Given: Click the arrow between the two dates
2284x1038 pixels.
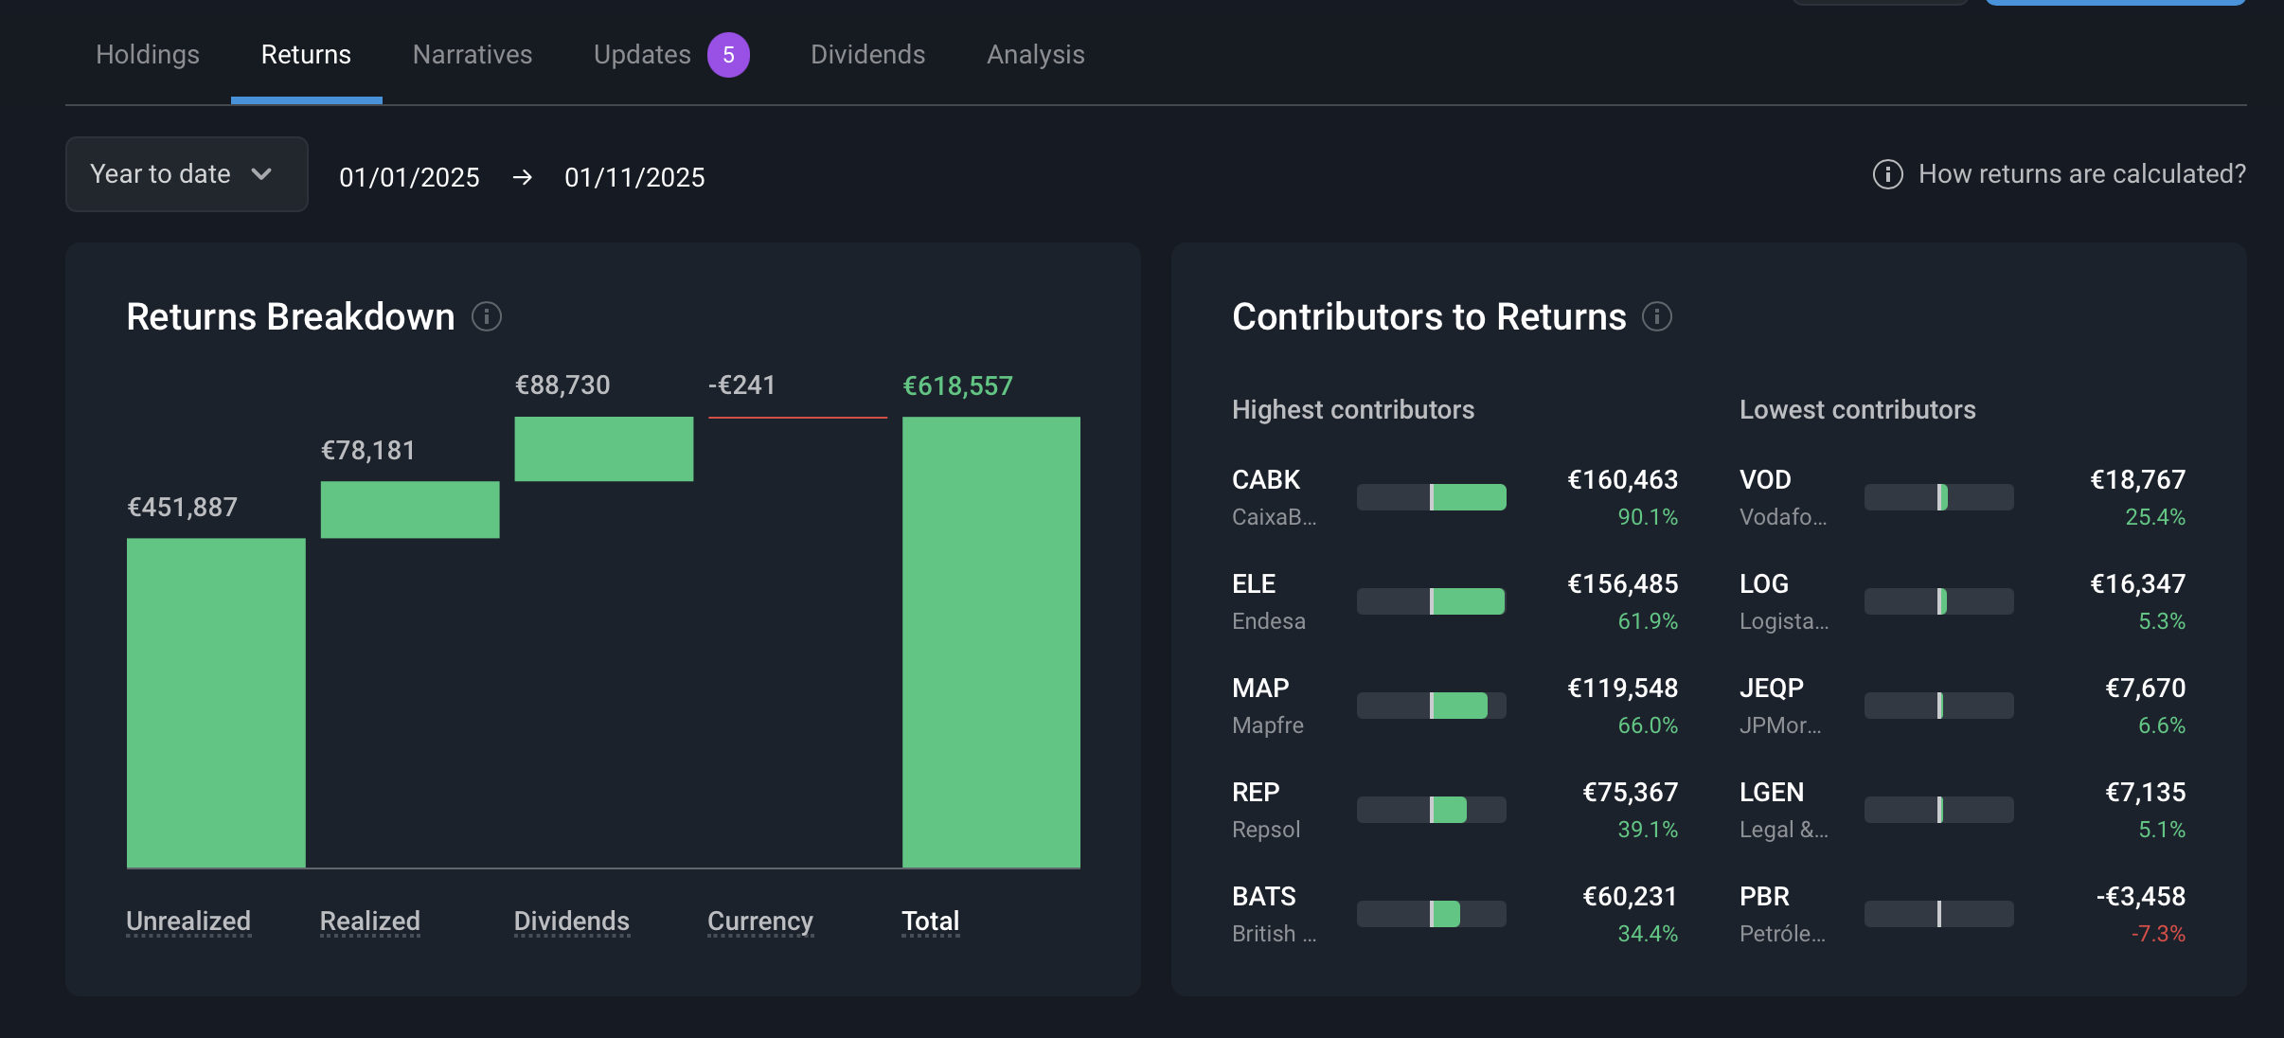Looking at the screenshot, I should pos(523,177).
